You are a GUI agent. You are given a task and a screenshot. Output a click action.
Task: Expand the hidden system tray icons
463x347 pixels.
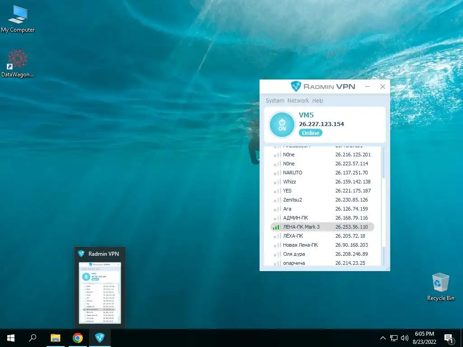(383, 338)
